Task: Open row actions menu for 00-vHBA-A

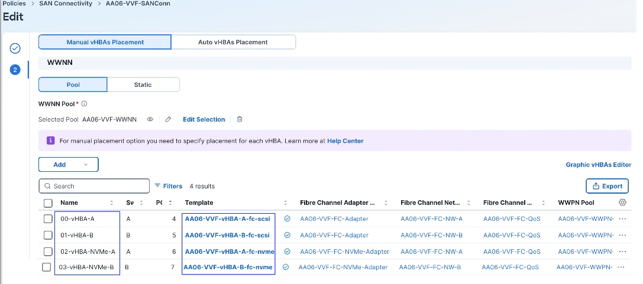Action: 622,219
